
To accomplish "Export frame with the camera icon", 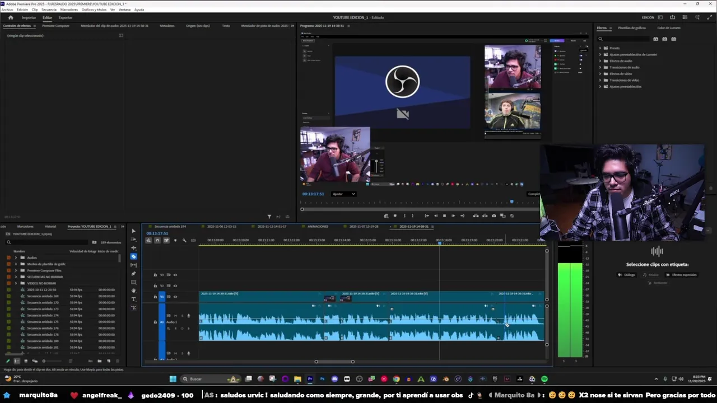I will 493,215.
